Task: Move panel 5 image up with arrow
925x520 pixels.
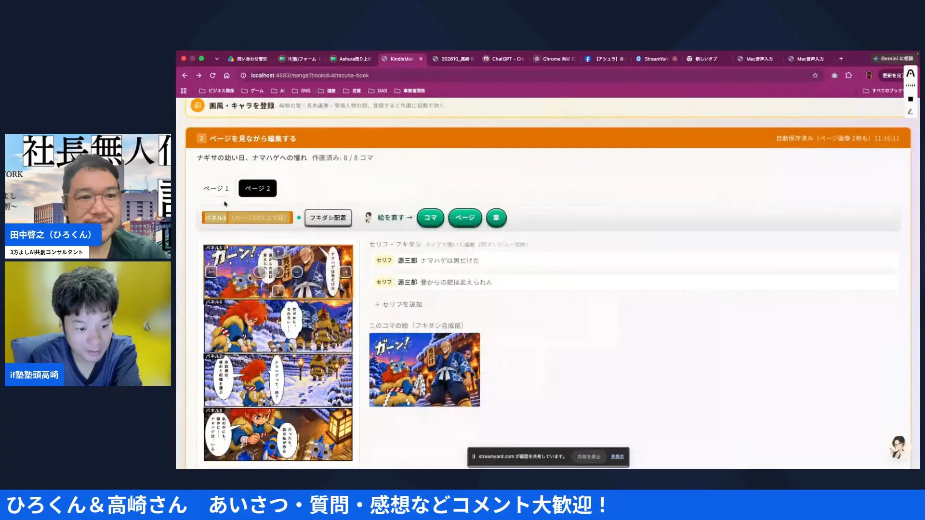Action: point(278,252)
